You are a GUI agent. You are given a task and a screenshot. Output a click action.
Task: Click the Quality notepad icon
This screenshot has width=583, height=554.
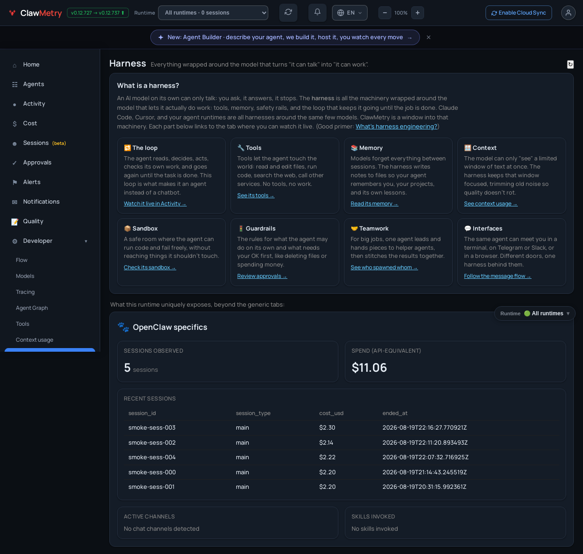pyautogui.click(x=15, y=221)
